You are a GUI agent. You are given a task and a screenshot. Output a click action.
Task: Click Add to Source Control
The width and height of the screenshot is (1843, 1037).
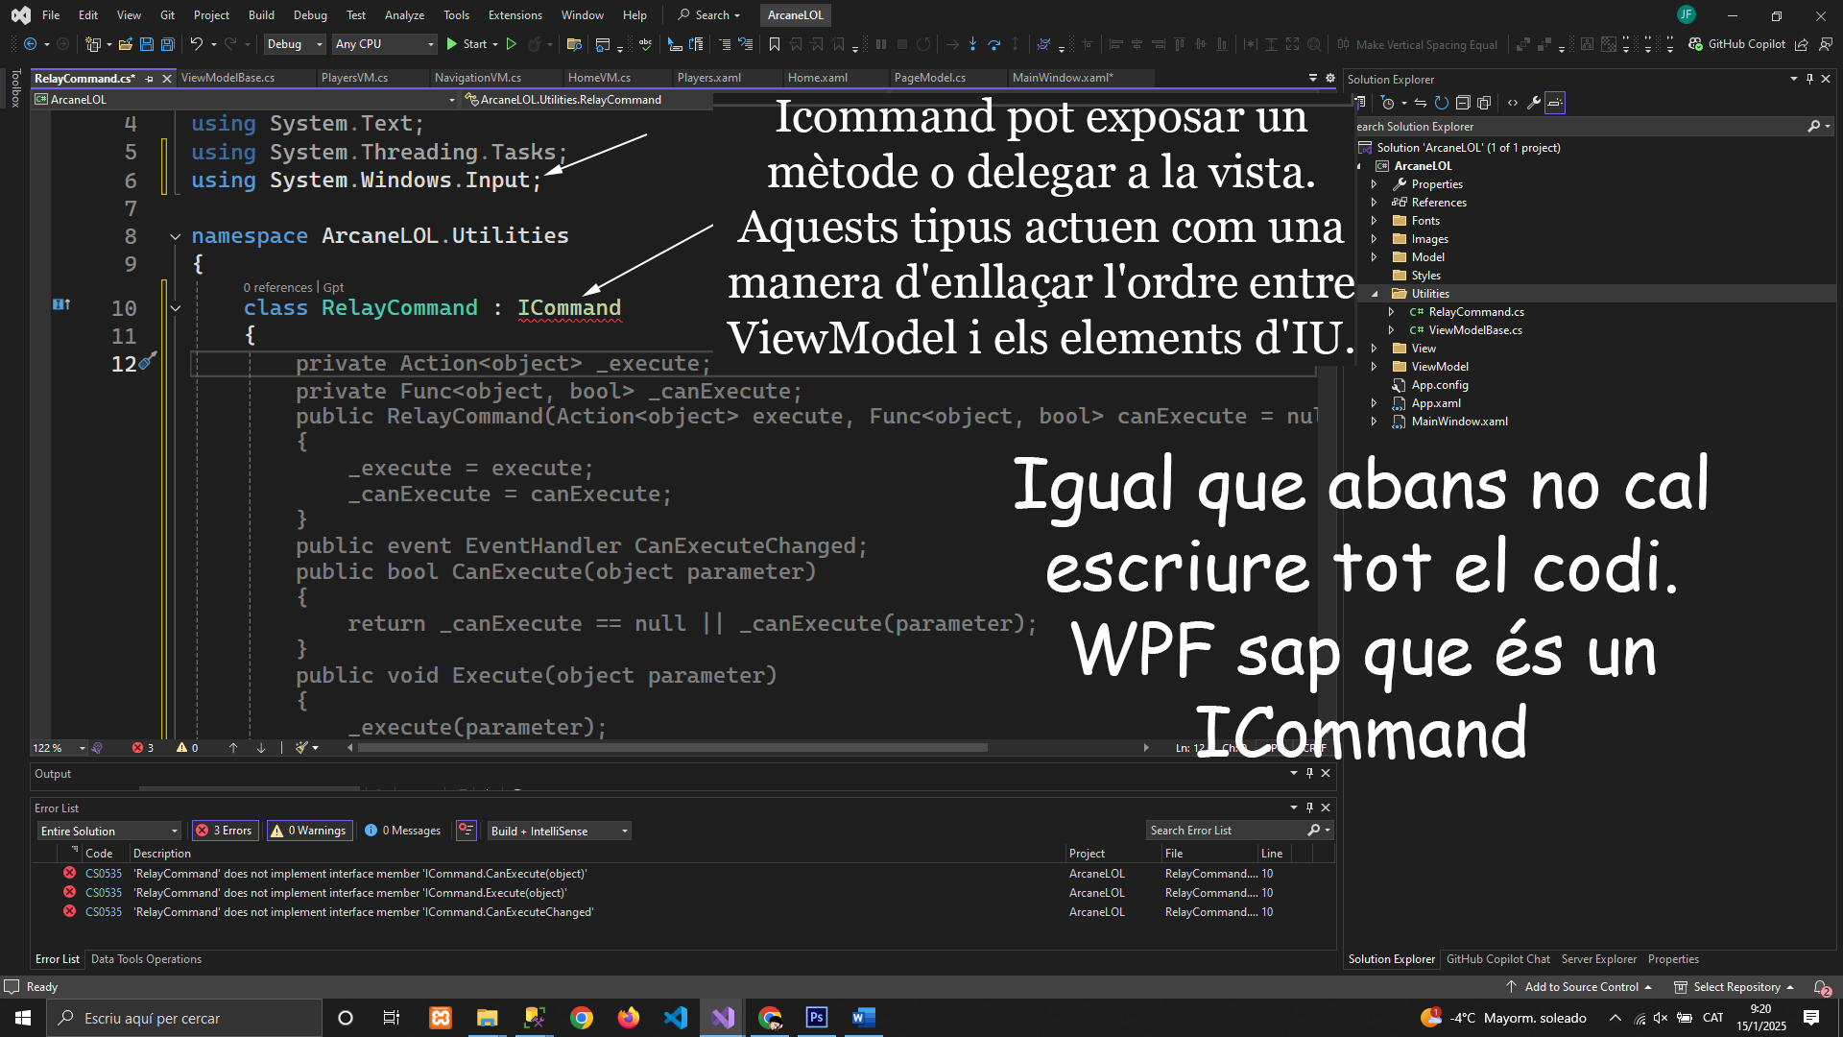pyautogui.click(x=1580, y=987)
